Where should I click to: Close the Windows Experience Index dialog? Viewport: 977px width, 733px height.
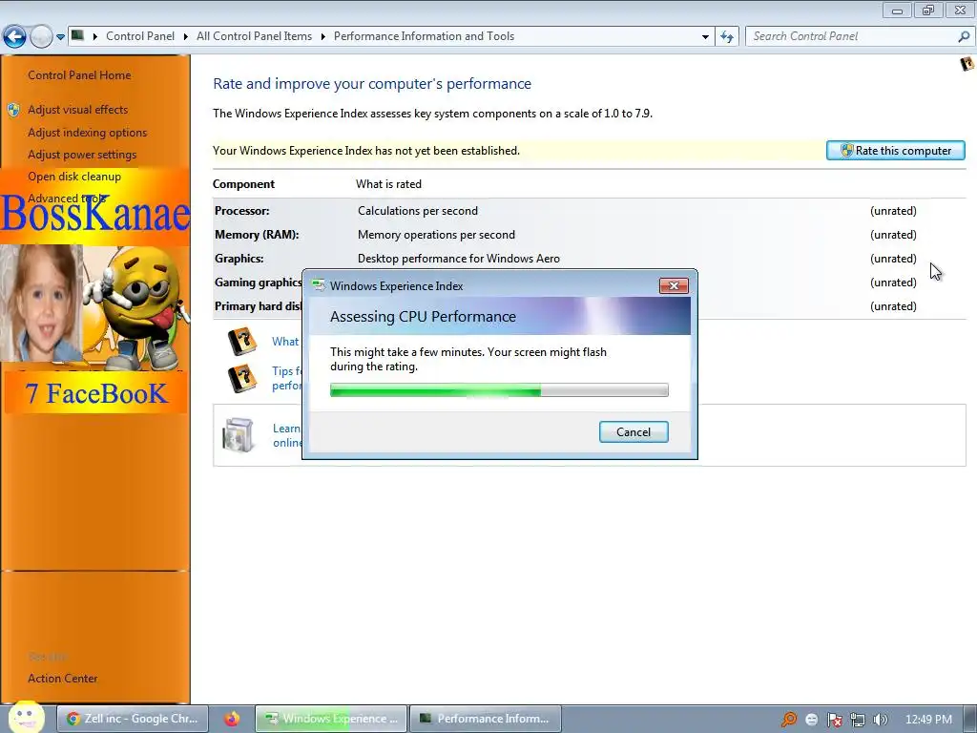(x=674, y=285)
